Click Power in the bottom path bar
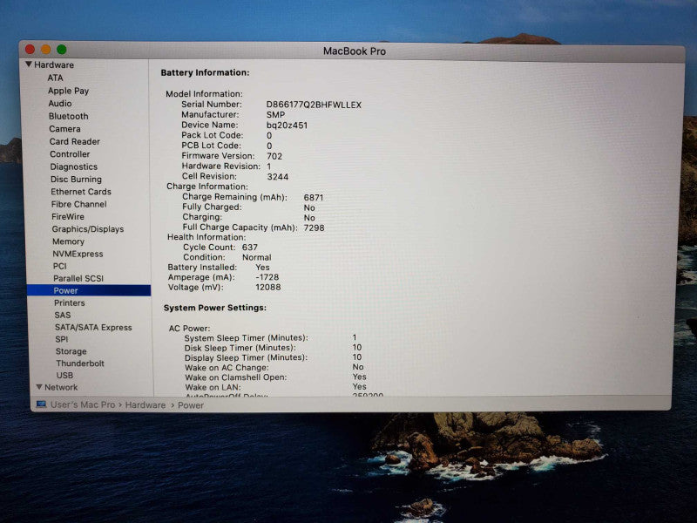 point(191,405)
